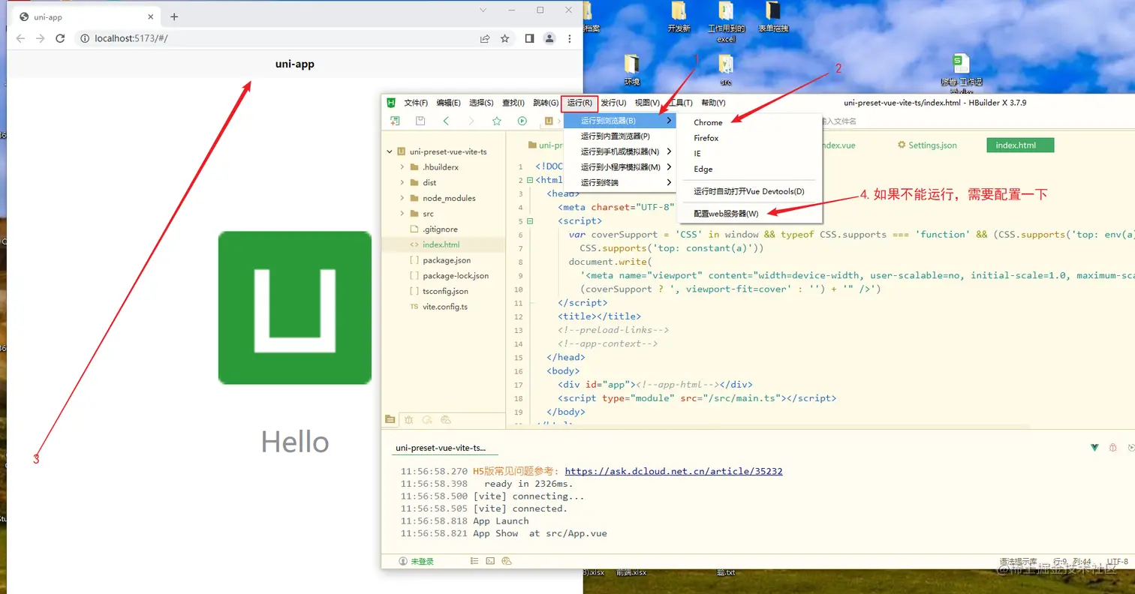Open the terminal icon in status bar
Image resolution: width=1135 pixels, height=594 pixels.
[490, 561]
